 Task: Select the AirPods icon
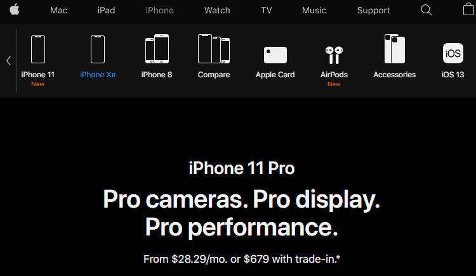coord(334,55)
